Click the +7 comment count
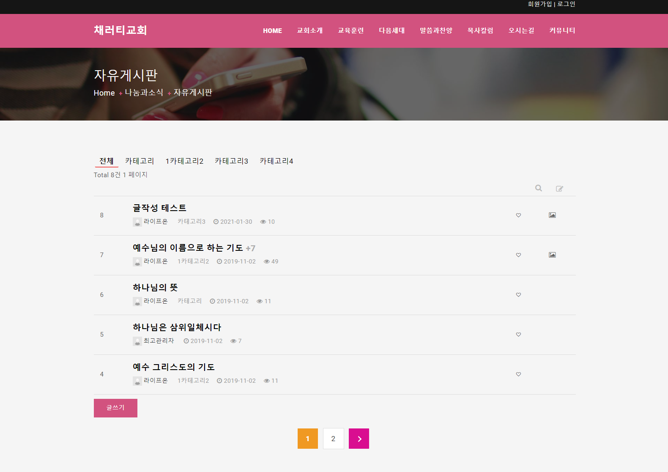668x472 pixels. 250,248
